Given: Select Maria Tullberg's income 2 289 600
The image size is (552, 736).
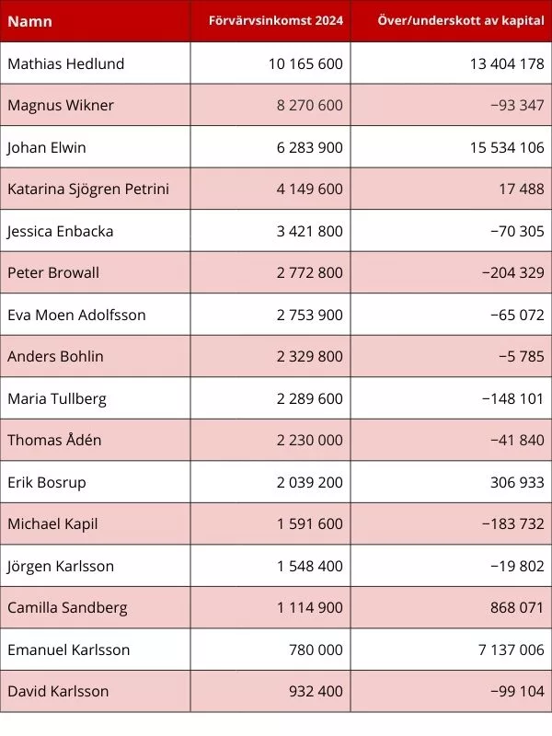Looking at the screenshot, I should [309, 398].
